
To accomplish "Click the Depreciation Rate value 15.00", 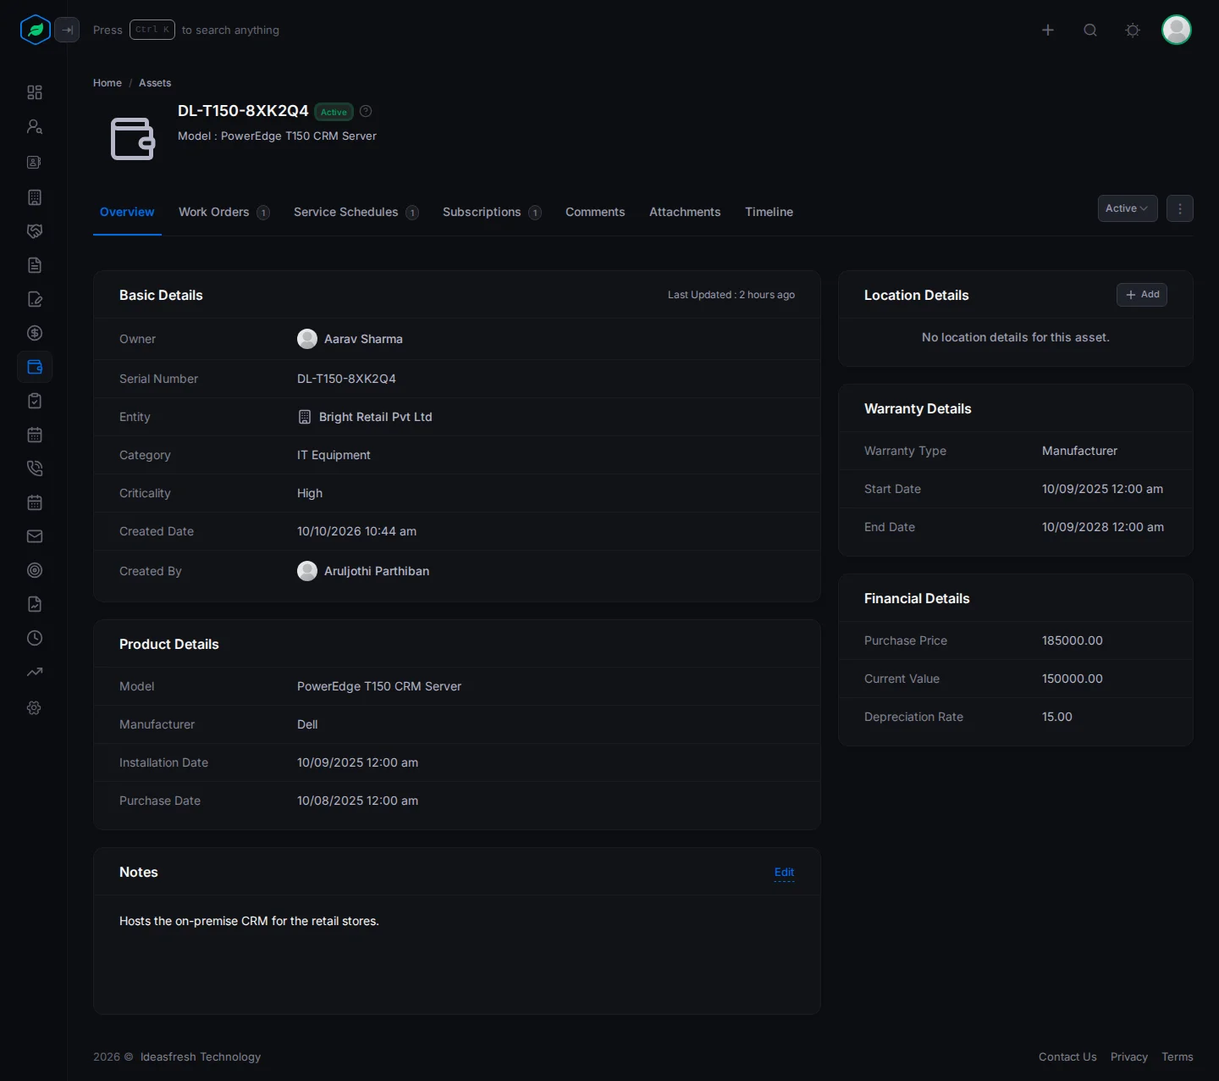I will [x=1057, y=717].
